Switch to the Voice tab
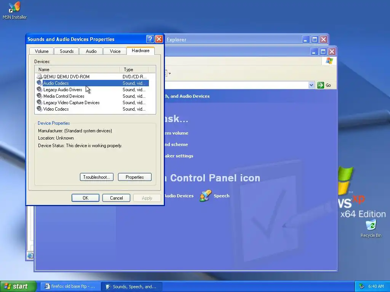Viewport: 390px width, 292px height. tap(115, 51)
